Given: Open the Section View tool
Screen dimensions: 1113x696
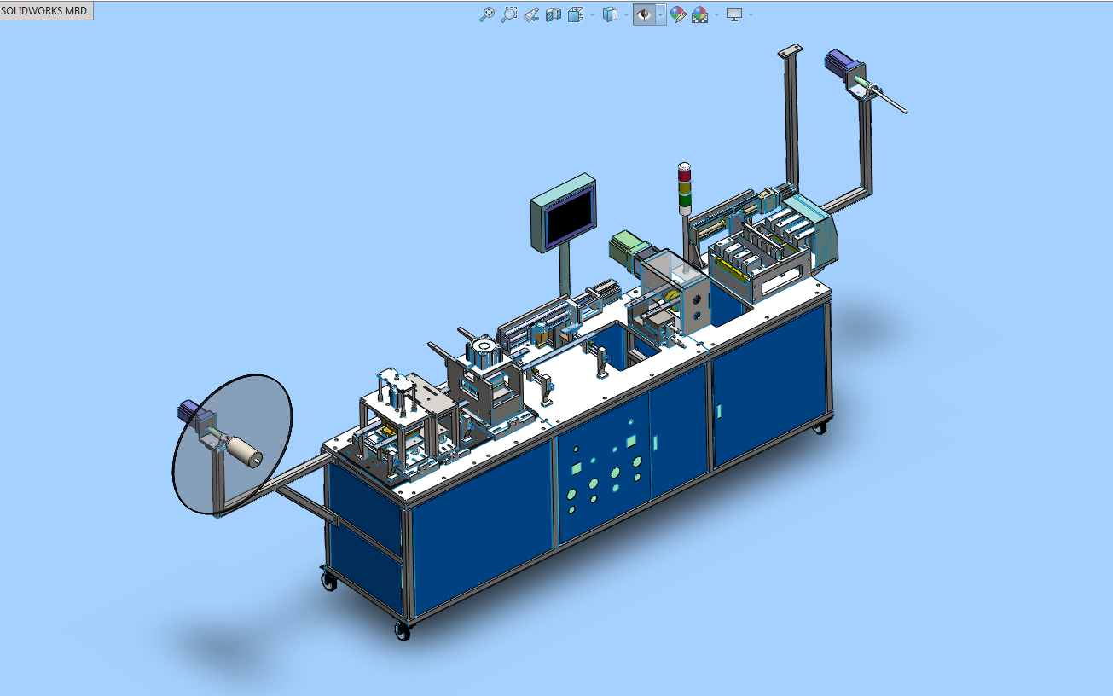Looking at the screenshot, I should pyautogui.click(x=554, y=14).
